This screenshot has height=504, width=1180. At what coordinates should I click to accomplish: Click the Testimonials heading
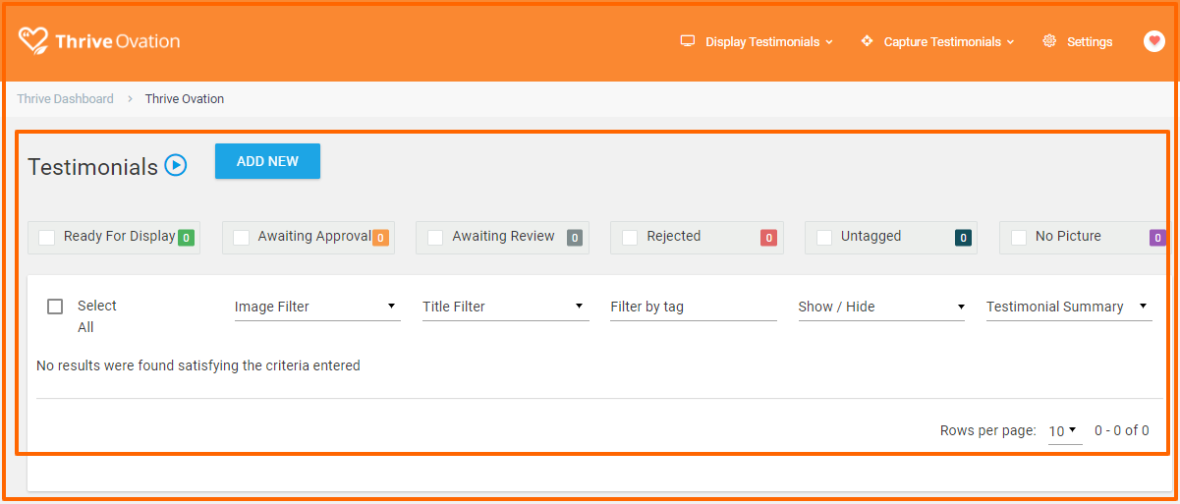pyautogui.click(x=92, y=167)
